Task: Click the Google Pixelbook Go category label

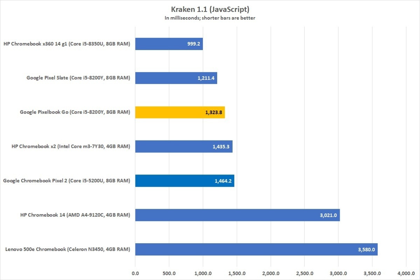Action: click(75, 112)
